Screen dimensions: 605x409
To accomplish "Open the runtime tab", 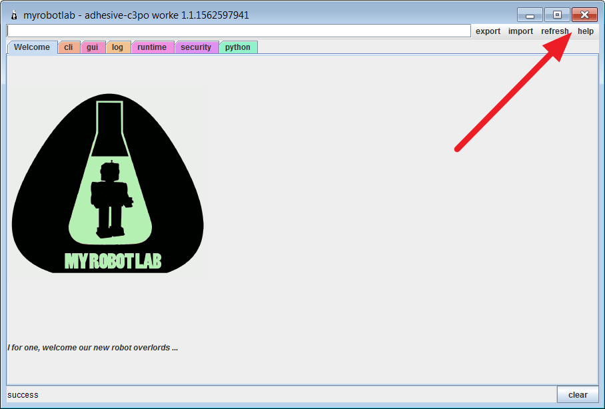I will pyautogui.click(x=152, y=47).
